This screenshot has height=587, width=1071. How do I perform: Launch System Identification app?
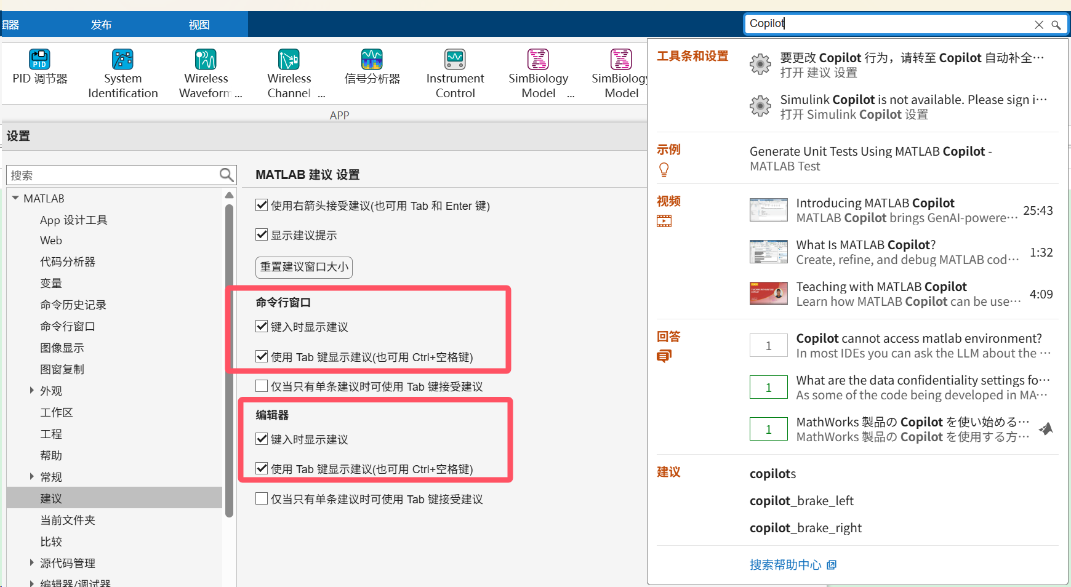tap(122, 74)
